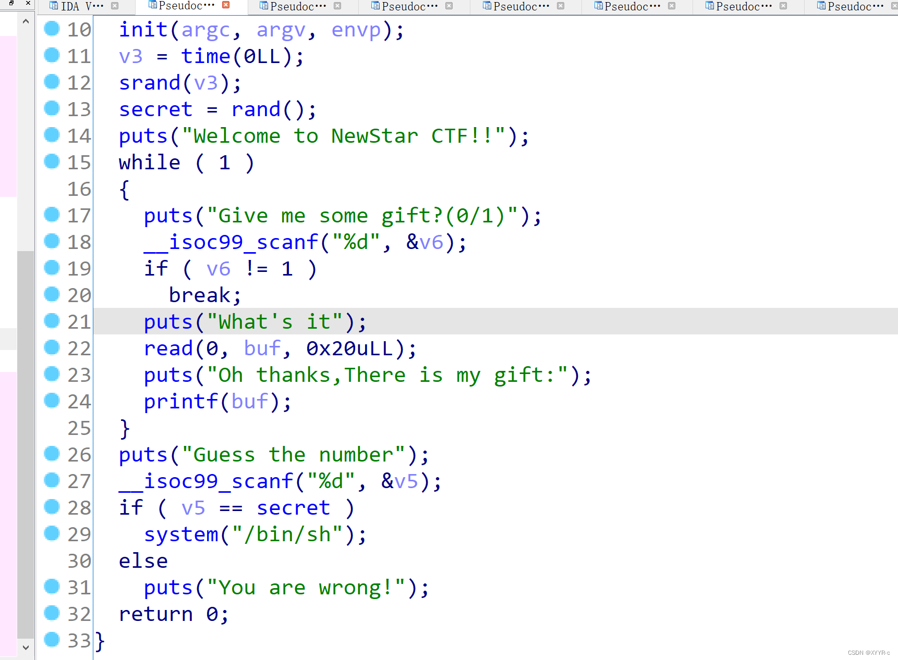
Task: Click the restore window icon at top-left
Action: point(11,4)
